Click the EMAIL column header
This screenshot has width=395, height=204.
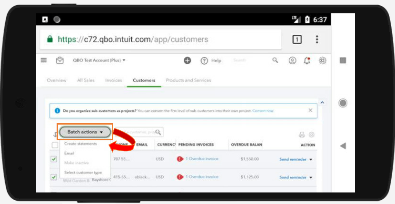(142, 145)
